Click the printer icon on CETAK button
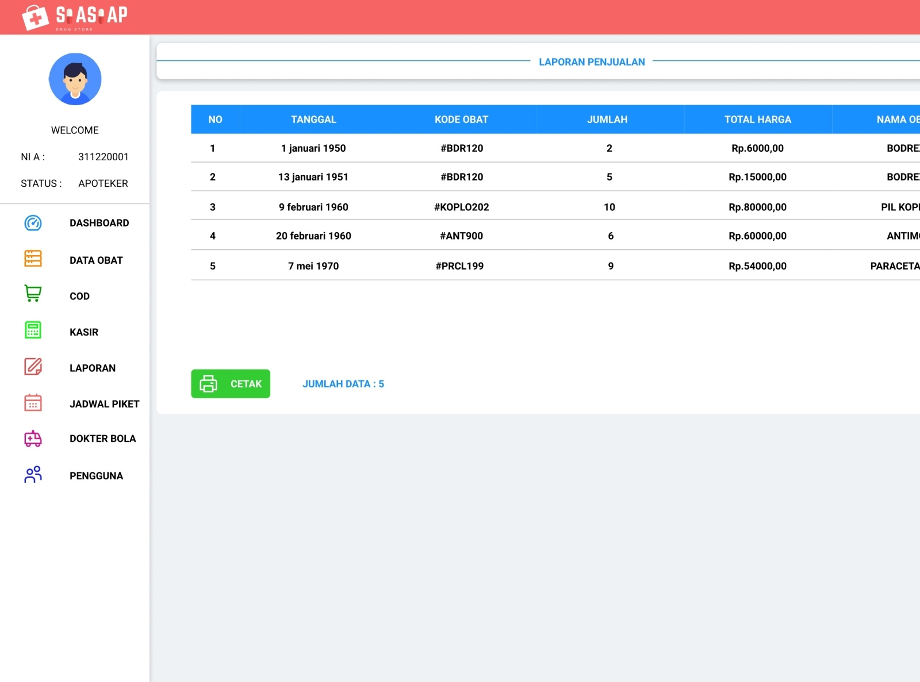Image resolution: width=920 pixels, height=682 pixels. pyautogui.click(x=209, y=384)
